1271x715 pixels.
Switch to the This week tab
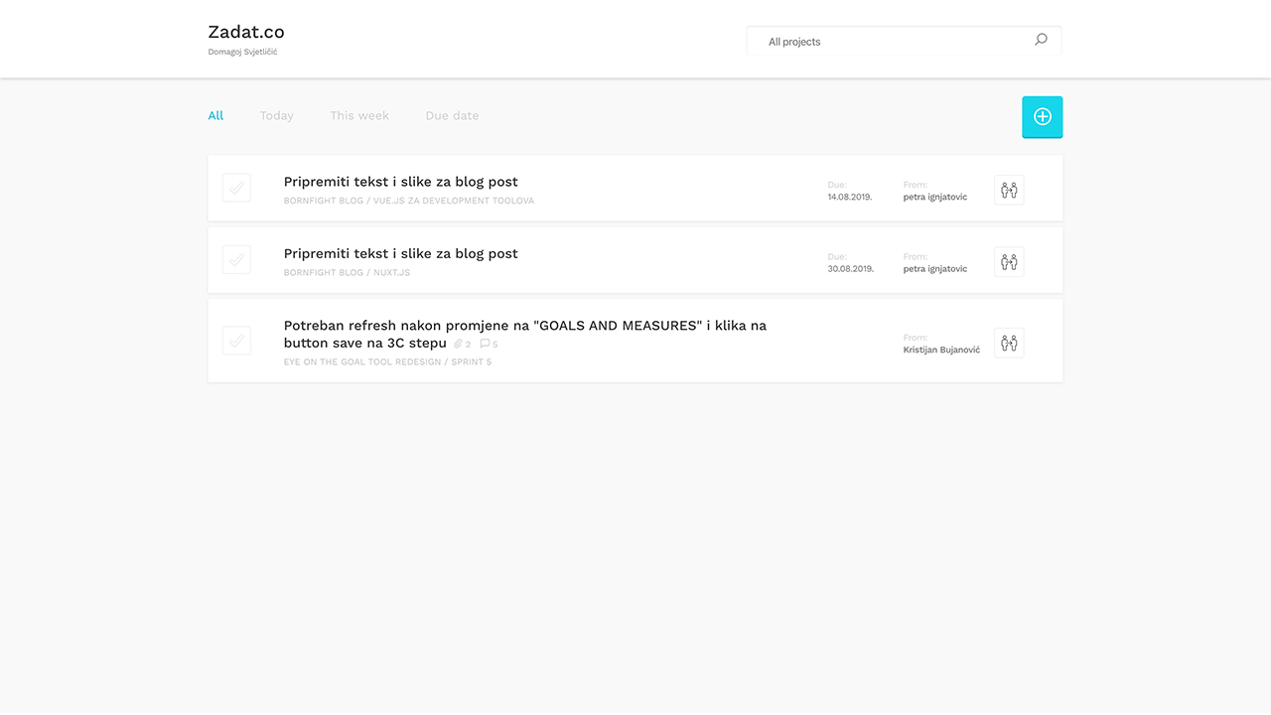(x=359, y=115)
